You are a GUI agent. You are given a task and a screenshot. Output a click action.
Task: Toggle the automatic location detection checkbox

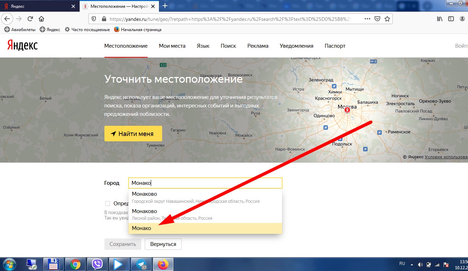108,204
